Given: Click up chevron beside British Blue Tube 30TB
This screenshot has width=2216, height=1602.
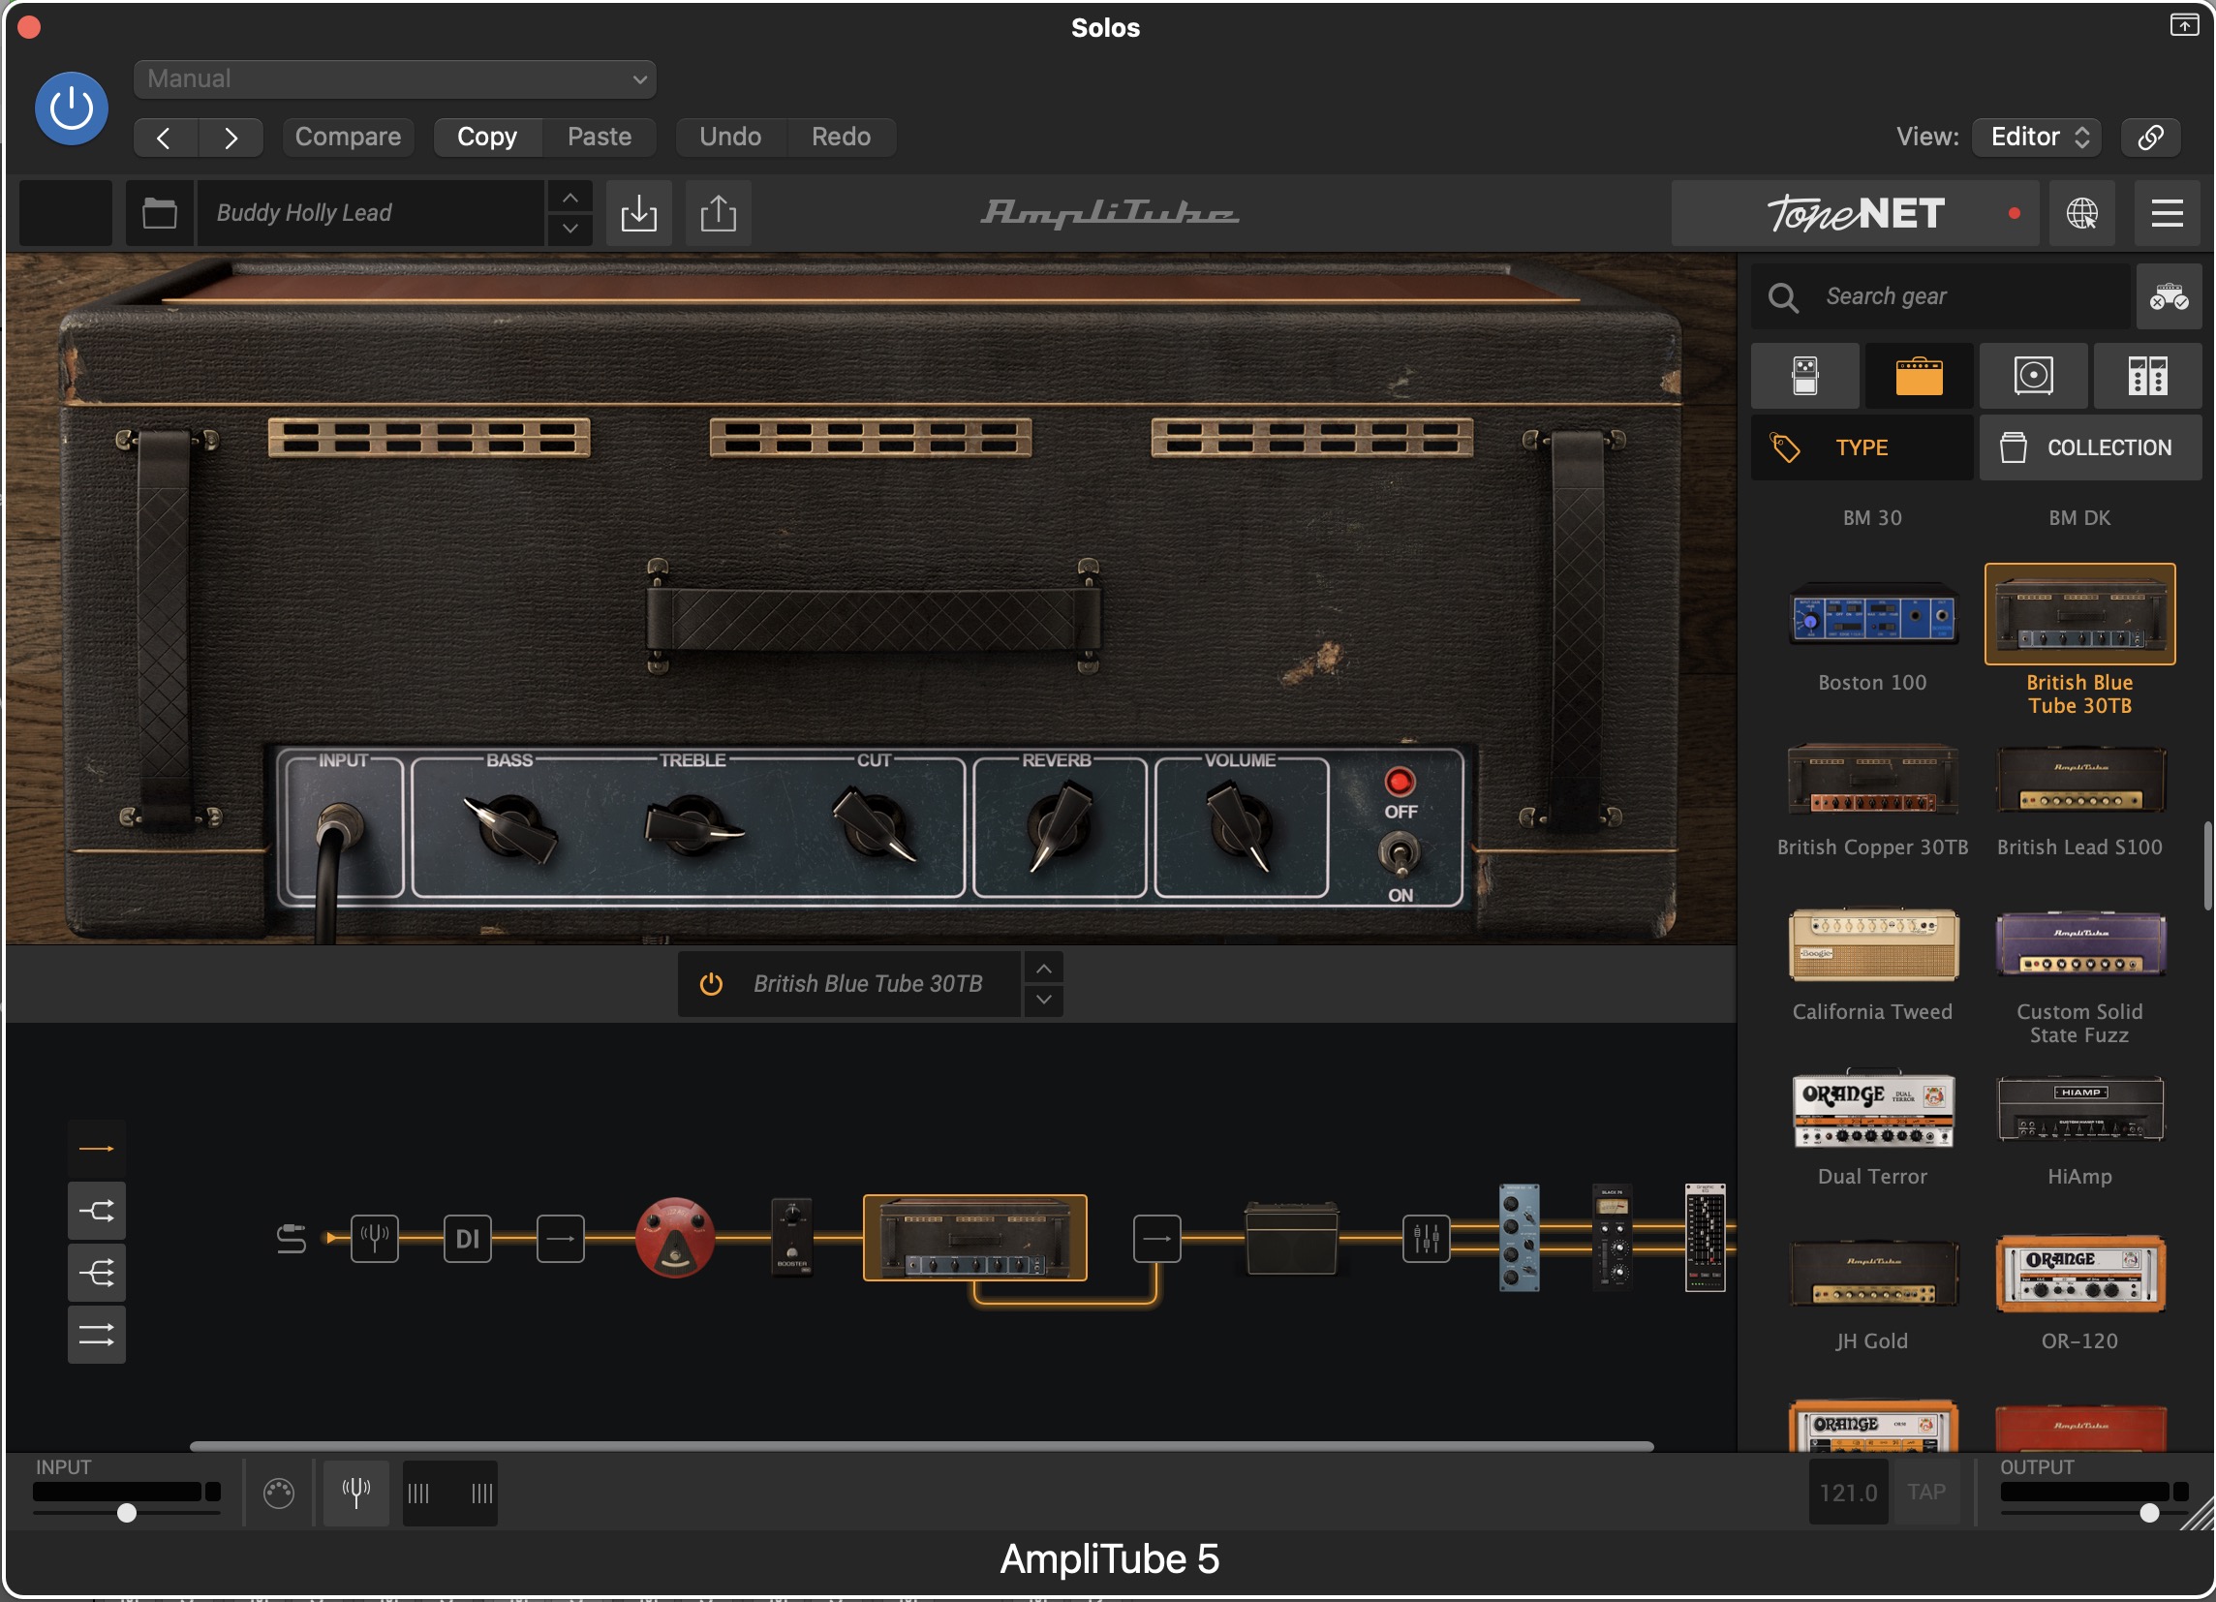Looking at the screenshot, I should (x=1043, y=969).
